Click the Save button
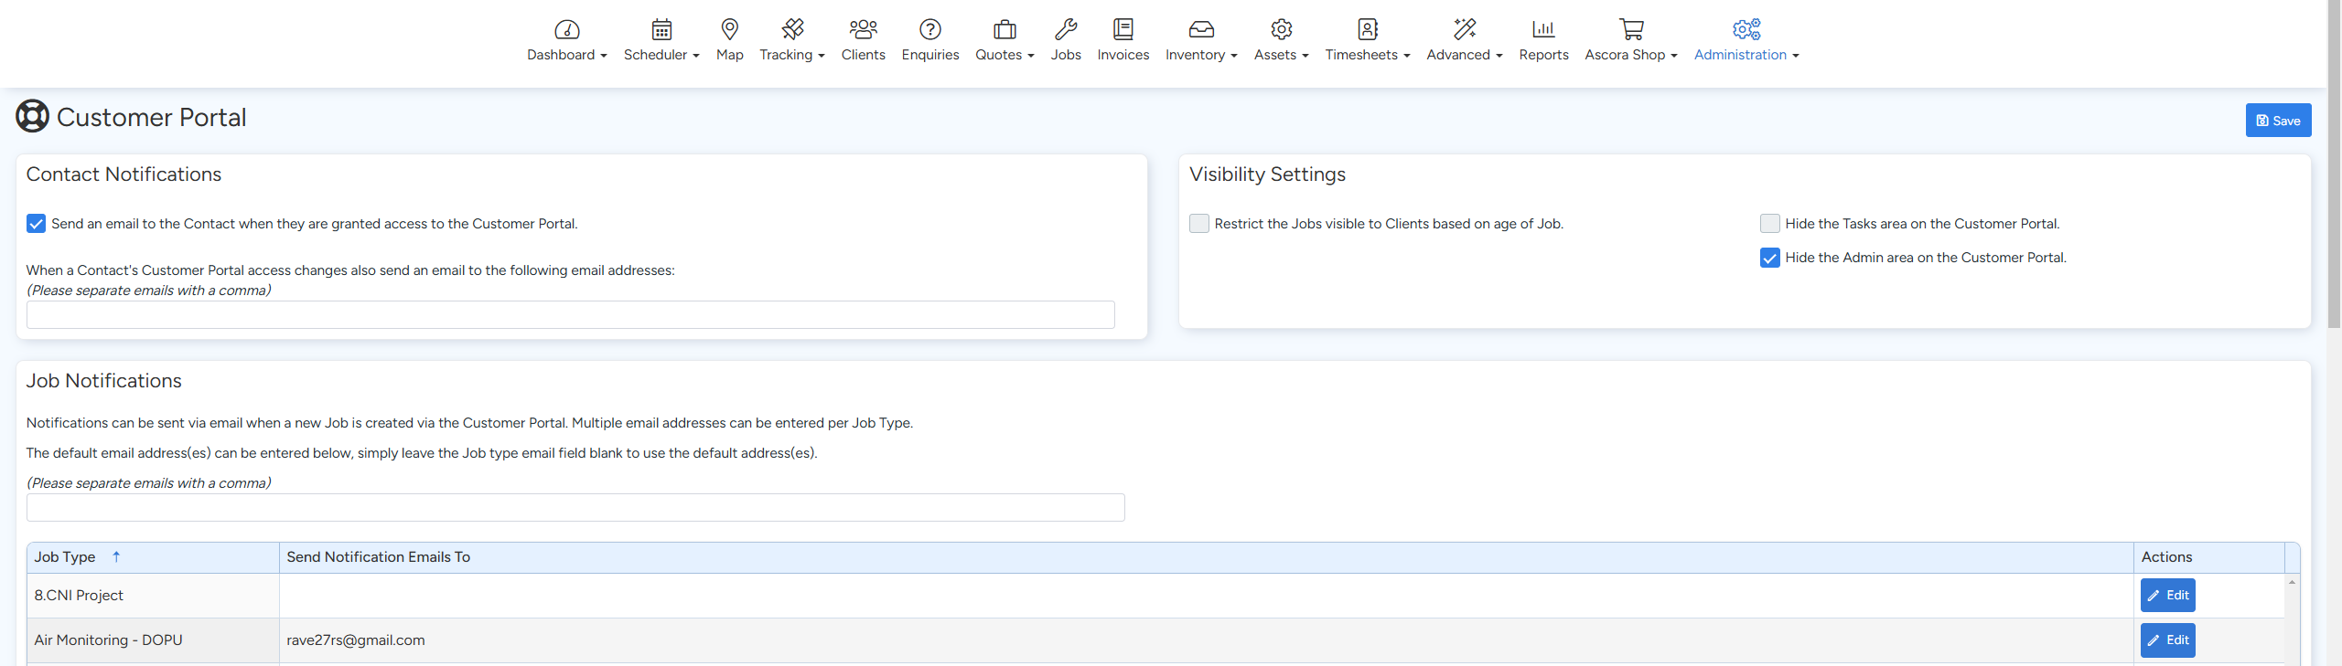The height and width of the screenshot is (666, 2342). click(2277, 121)
